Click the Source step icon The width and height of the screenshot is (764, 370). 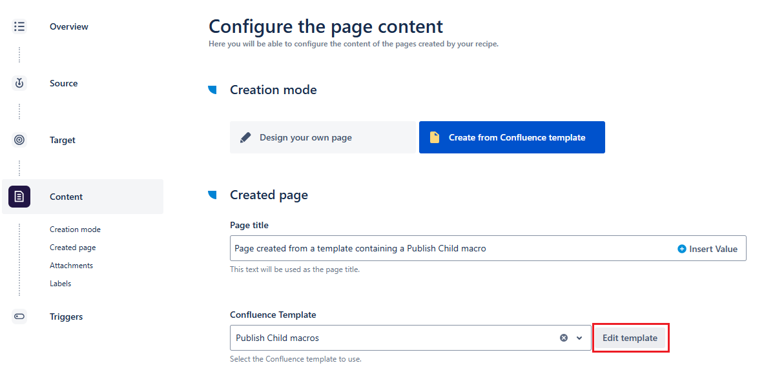tap(19, 83)
